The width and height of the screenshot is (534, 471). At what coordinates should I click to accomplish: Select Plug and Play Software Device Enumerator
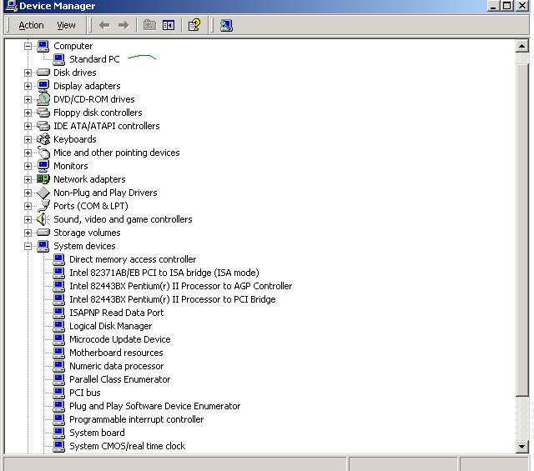tap(154, 406)
